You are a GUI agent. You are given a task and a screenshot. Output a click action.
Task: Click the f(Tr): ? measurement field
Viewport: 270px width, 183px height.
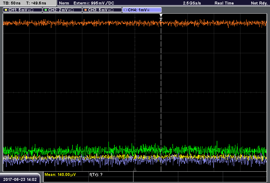click(96, 175)
